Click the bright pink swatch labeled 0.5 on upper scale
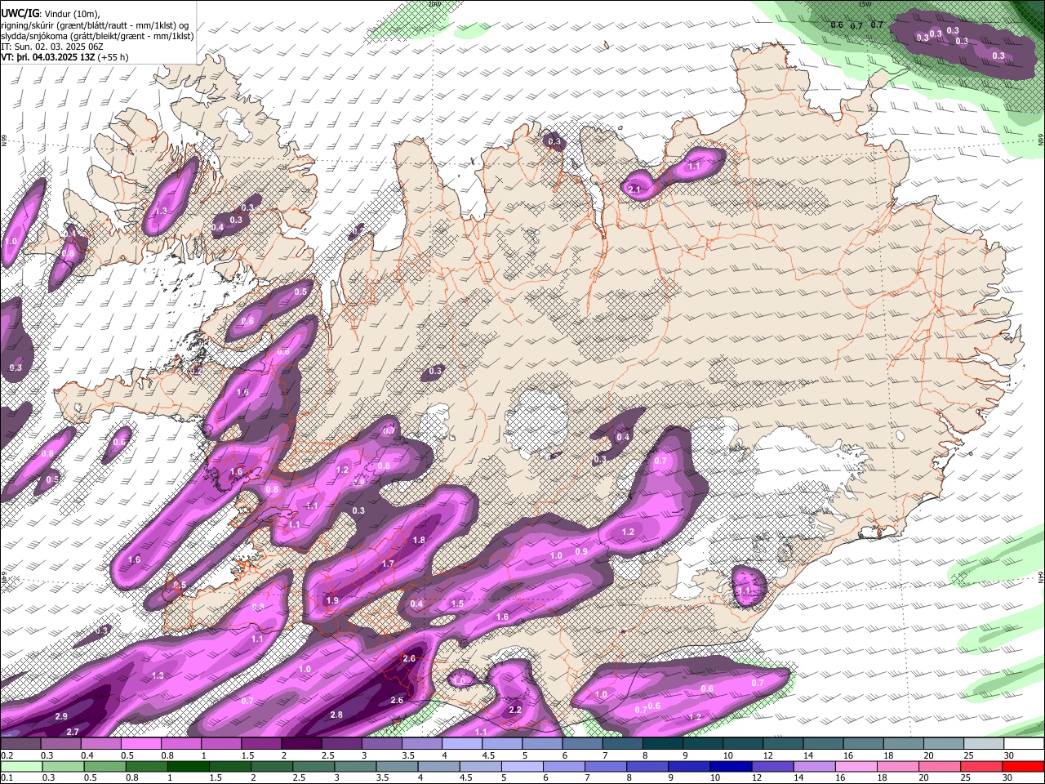 tap(140, 743)
